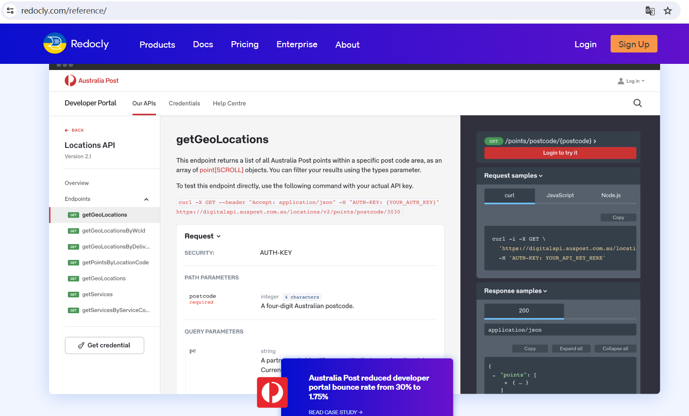Click Collapse all in response sample
The image size is (689, 416).
(x=615, y=349)
